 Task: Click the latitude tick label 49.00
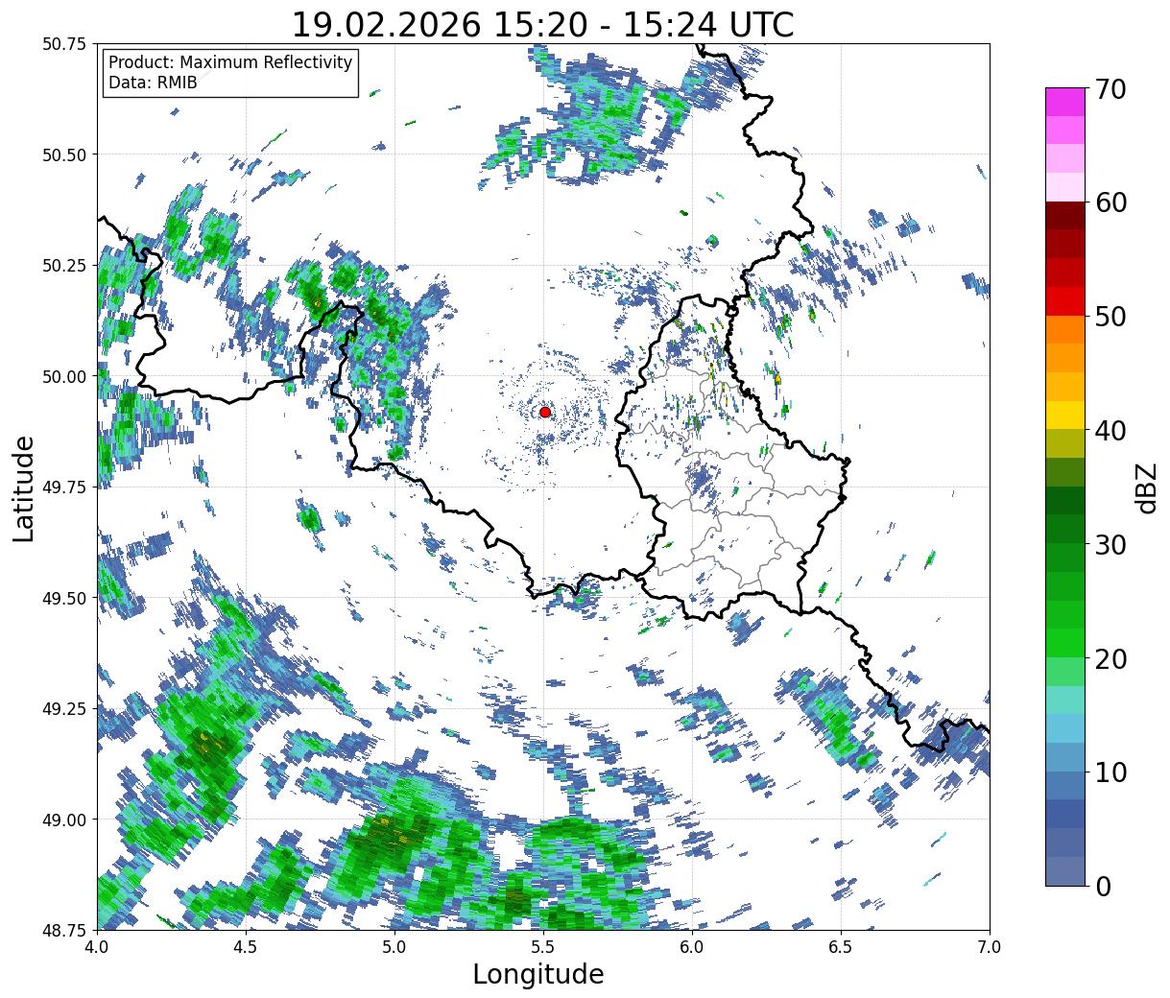(64, 820)
